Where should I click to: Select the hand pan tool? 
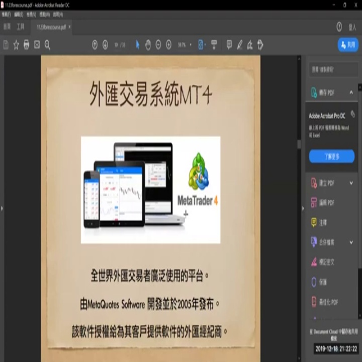click(148, 45)
